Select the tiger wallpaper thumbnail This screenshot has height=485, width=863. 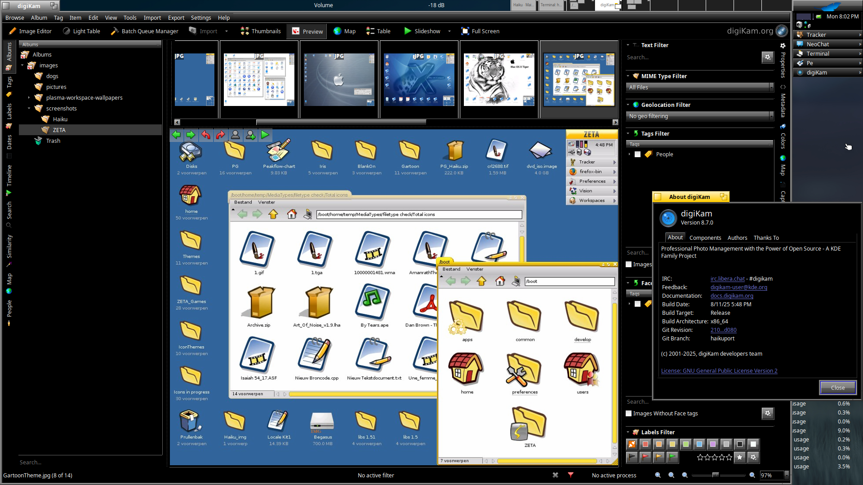coord(499,79)
